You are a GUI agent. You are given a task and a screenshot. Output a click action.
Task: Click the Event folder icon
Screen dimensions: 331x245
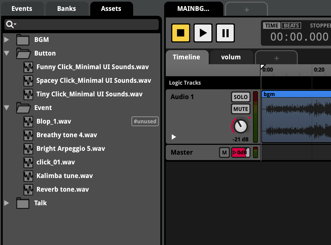23,108
